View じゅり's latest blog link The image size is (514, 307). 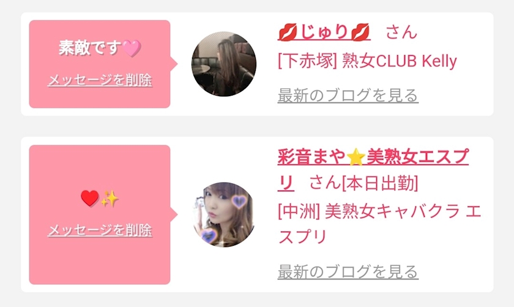point(348,96)
